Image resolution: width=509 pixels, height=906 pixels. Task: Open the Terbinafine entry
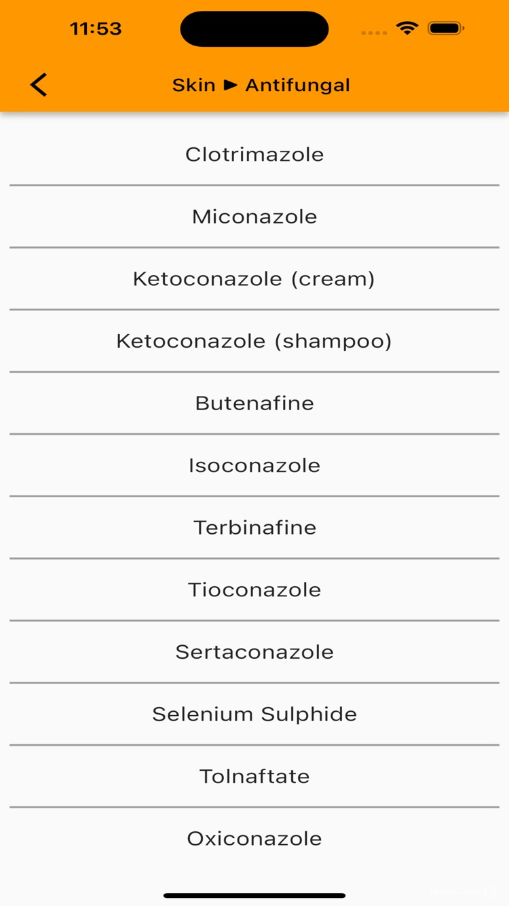click(254, 527)
